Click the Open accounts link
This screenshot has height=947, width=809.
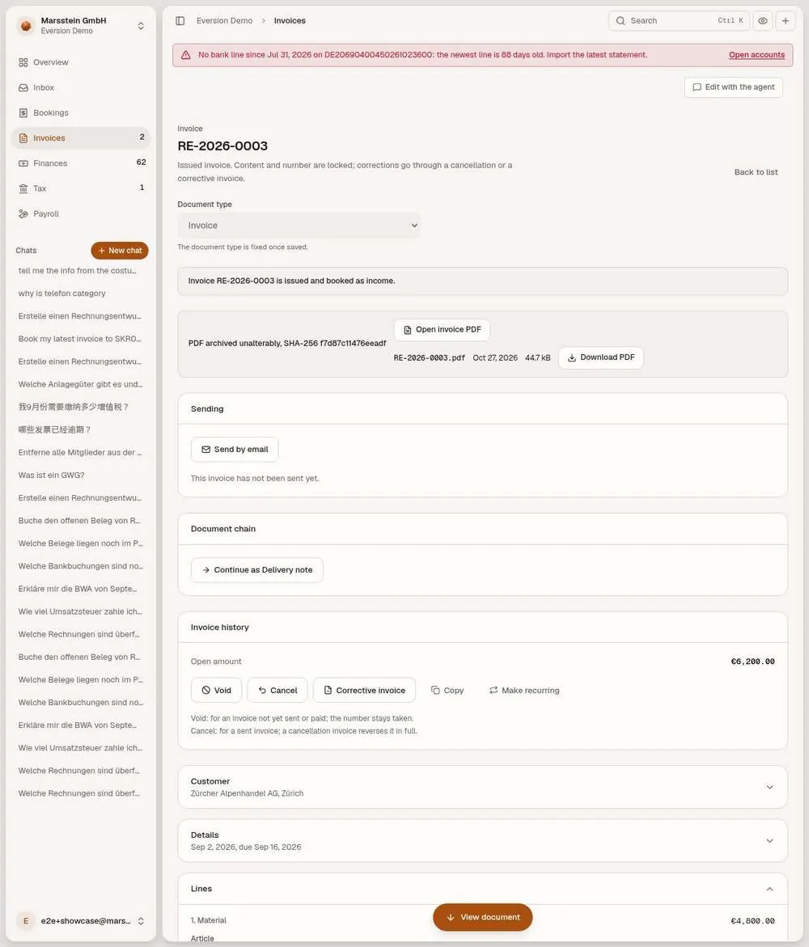pyautogui.click(x=756, y=55)
